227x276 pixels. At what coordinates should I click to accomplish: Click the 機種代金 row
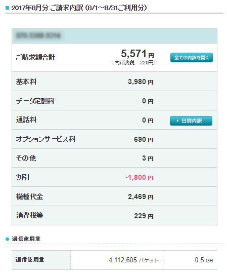(114, 196)
